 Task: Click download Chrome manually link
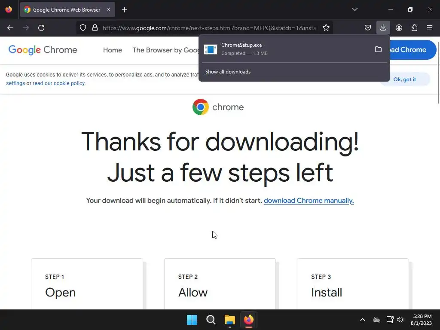[x=309, y=201]
